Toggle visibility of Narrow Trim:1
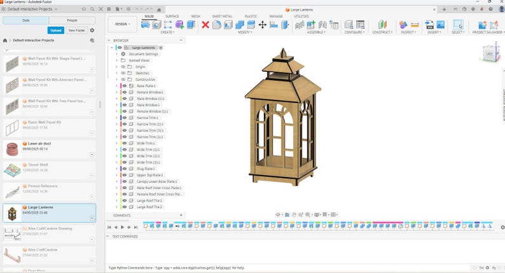Image resolution: width=505 pixels, height=273 pixels. 124,118
